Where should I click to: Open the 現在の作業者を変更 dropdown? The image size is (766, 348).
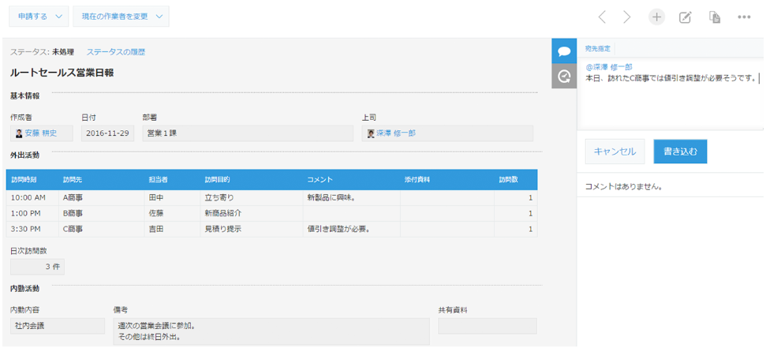pyautogui.click(x=121, y=17)
